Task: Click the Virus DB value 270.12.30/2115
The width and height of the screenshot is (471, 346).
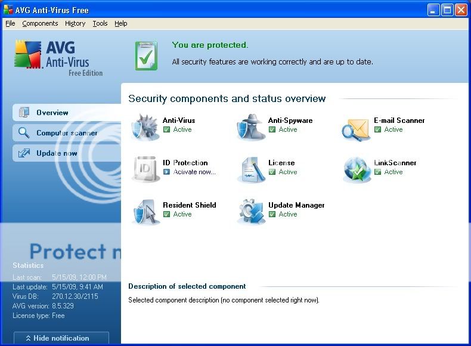Action: (75, 296)
